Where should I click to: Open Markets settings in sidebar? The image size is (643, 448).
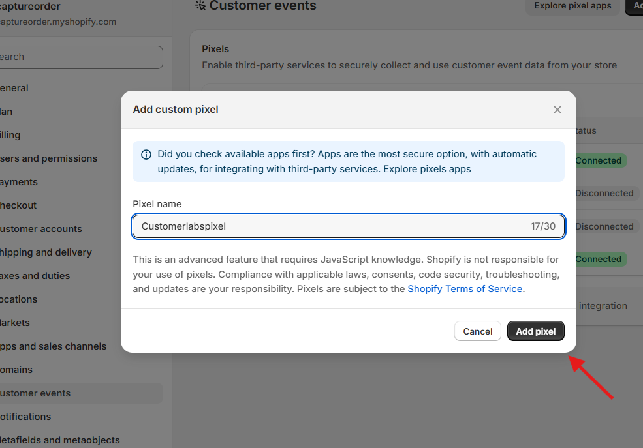(x=15, y=323)
